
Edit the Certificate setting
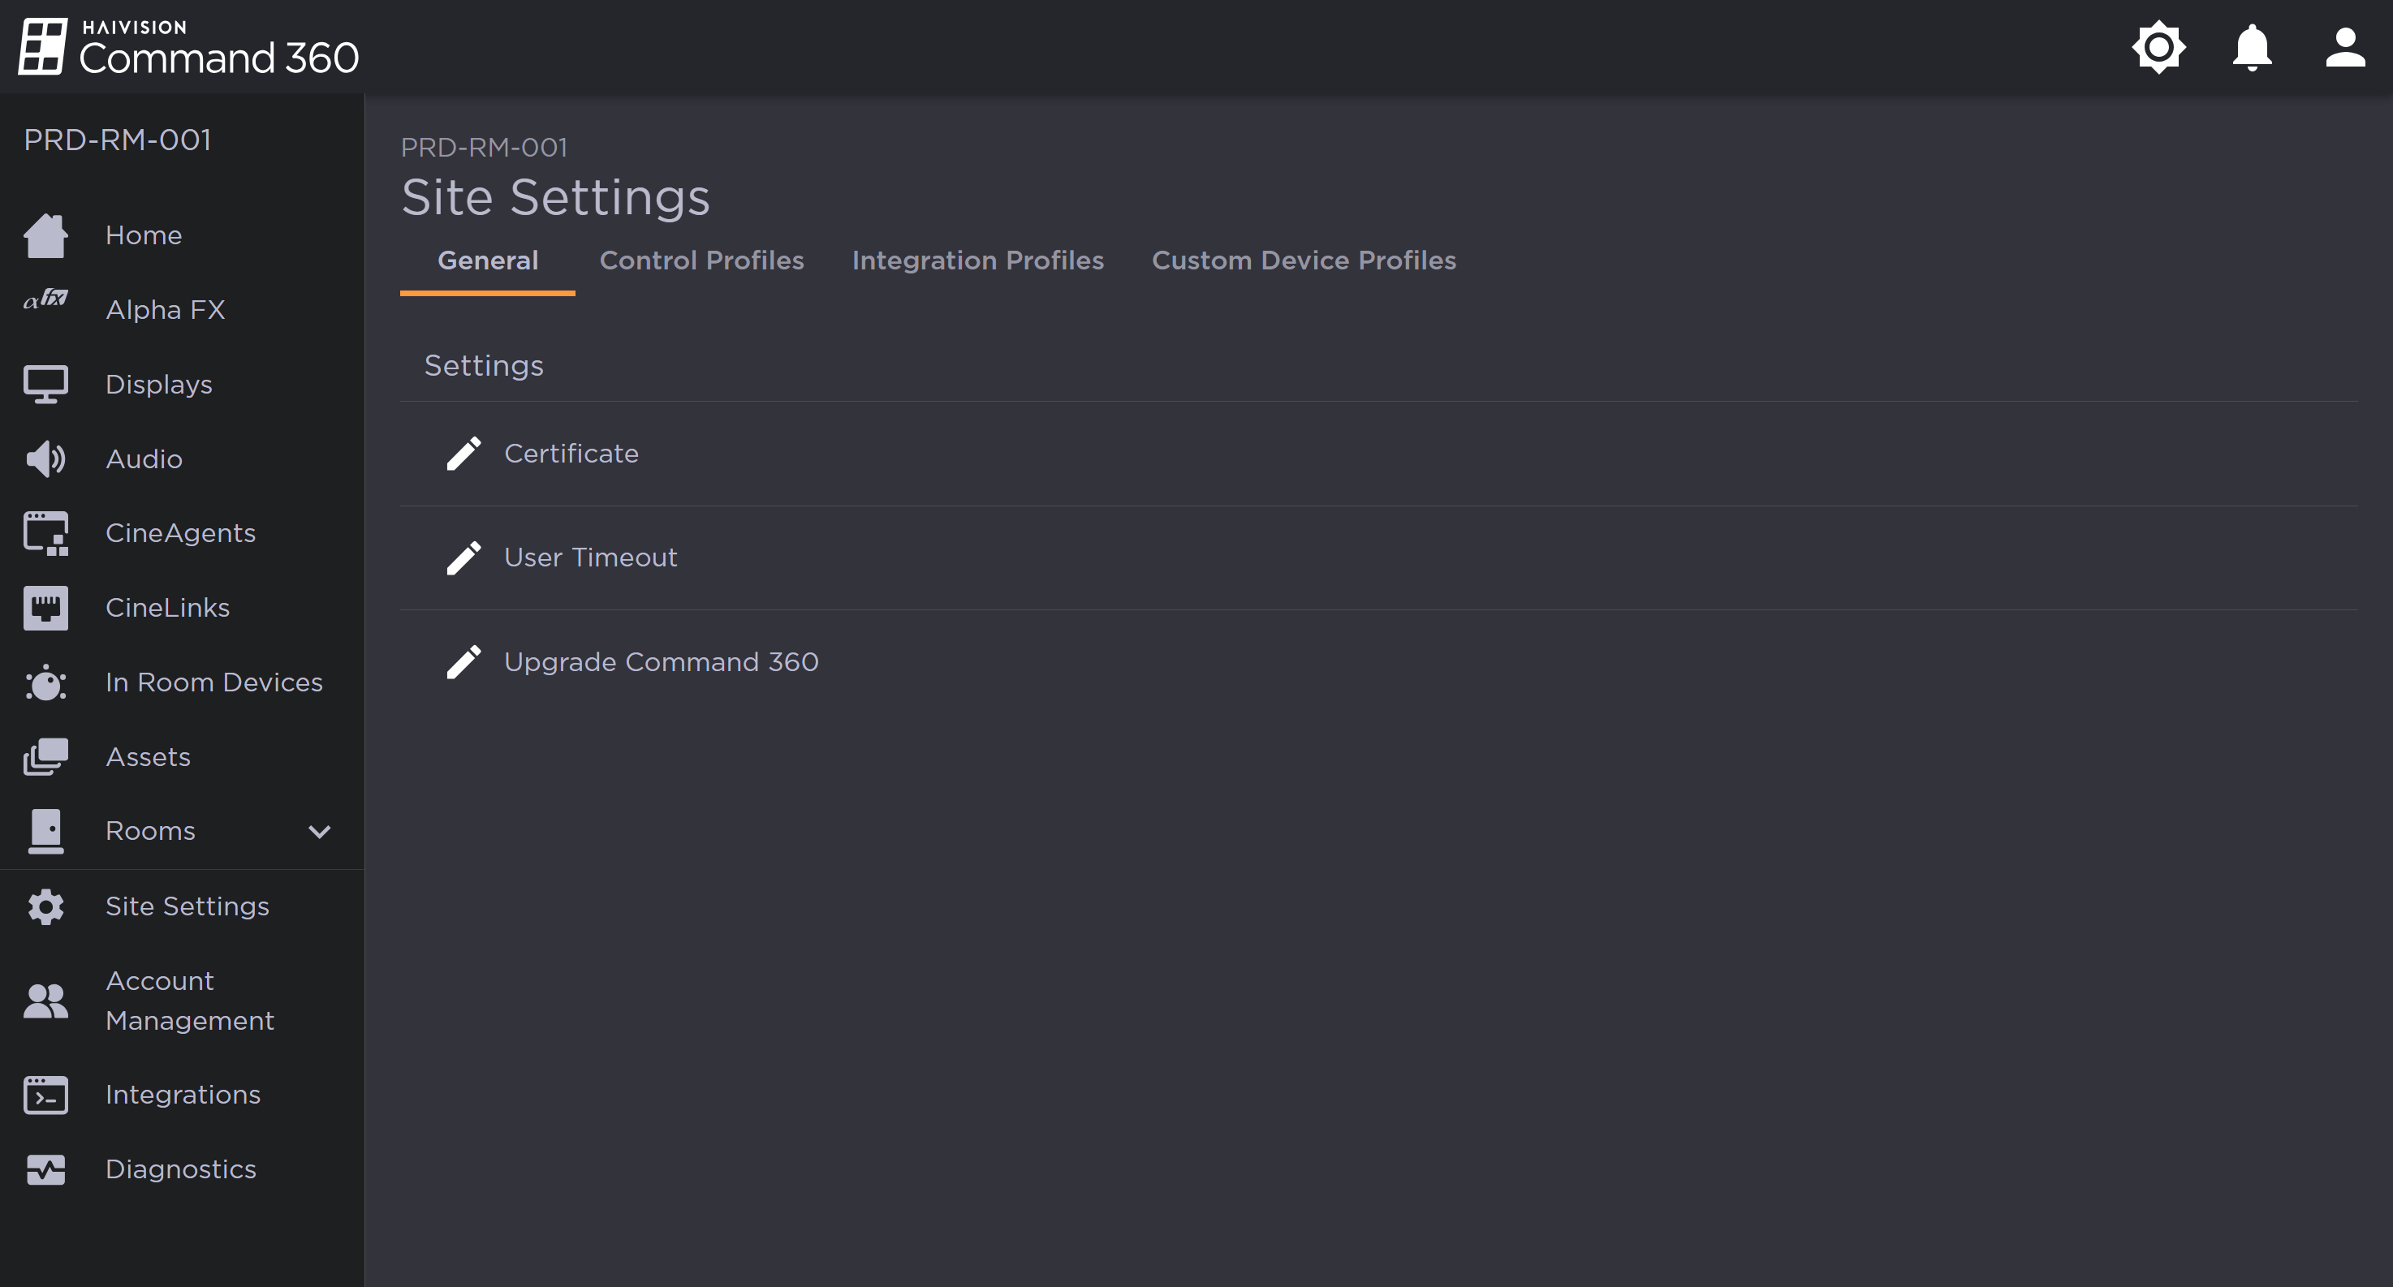464,453
